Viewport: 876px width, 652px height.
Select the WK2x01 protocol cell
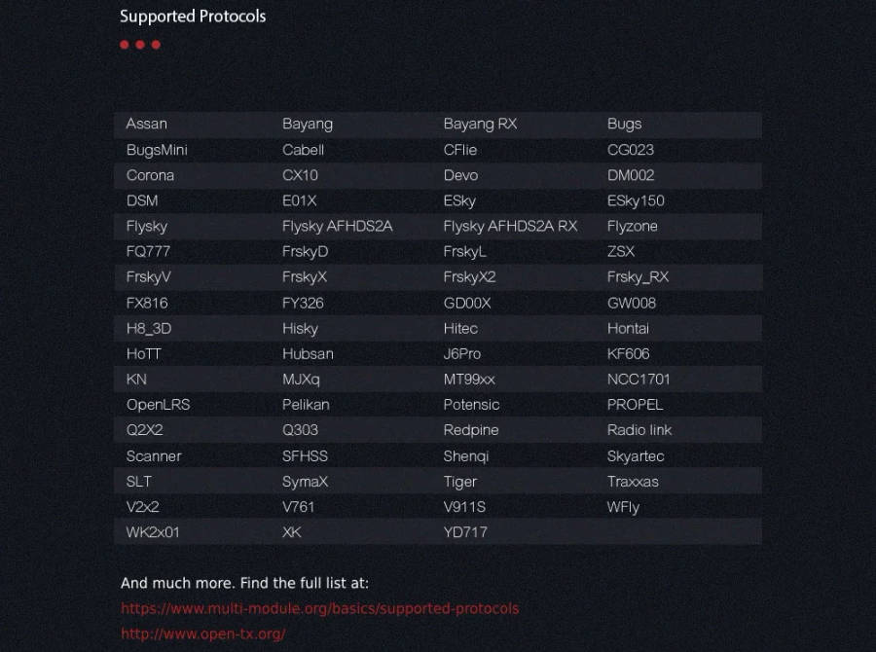coord(153,532)
